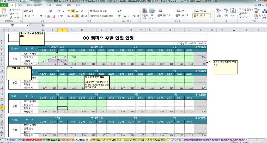Open the font name dropdown 맑은 고딕
Screen dimensions: 267x143
(x=48, y=11)
